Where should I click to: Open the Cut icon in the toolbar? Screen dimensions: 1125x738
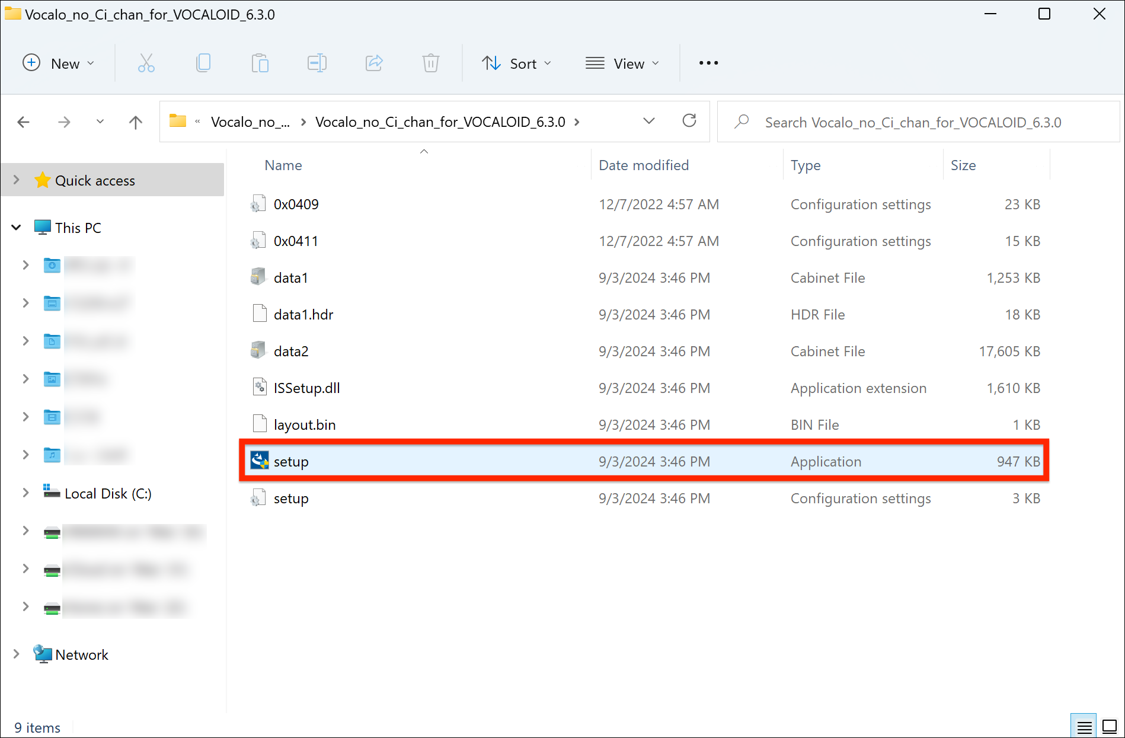[x=146, y=63]
